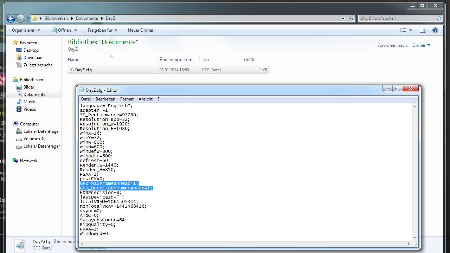The width and height of the screenshot is (450, 253).
Task: Open the Bilder library icon
Action: pos(19,87)
